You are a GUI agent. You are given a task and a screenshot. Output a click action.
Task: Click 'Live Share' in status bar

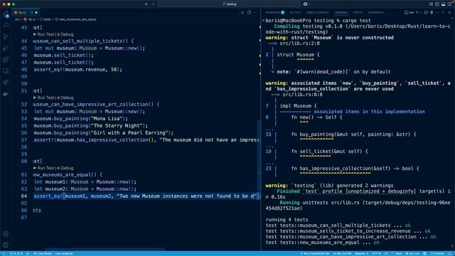coord(43,253)
